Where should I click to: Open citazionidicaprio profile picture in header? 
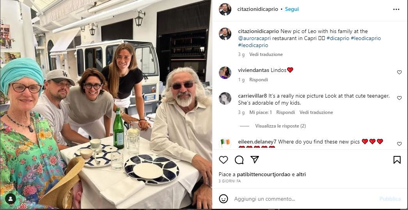225,9
